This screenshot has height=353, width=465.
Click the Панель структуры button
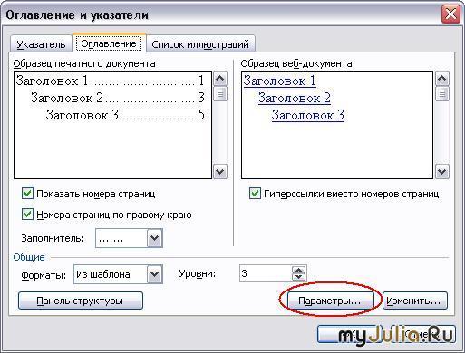(x=81, y=301)
